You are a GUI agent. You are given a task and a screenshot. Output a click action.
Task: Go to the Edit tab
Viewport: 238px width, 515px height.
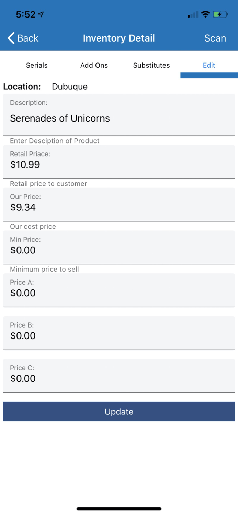[x=209, y=65]
